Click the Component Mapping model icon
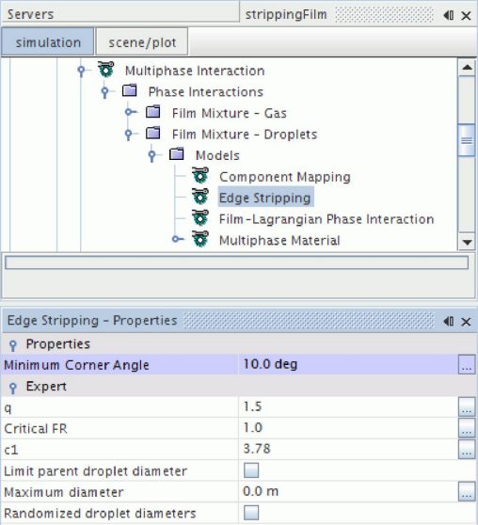The image size is (478, 525). point(200,175)
